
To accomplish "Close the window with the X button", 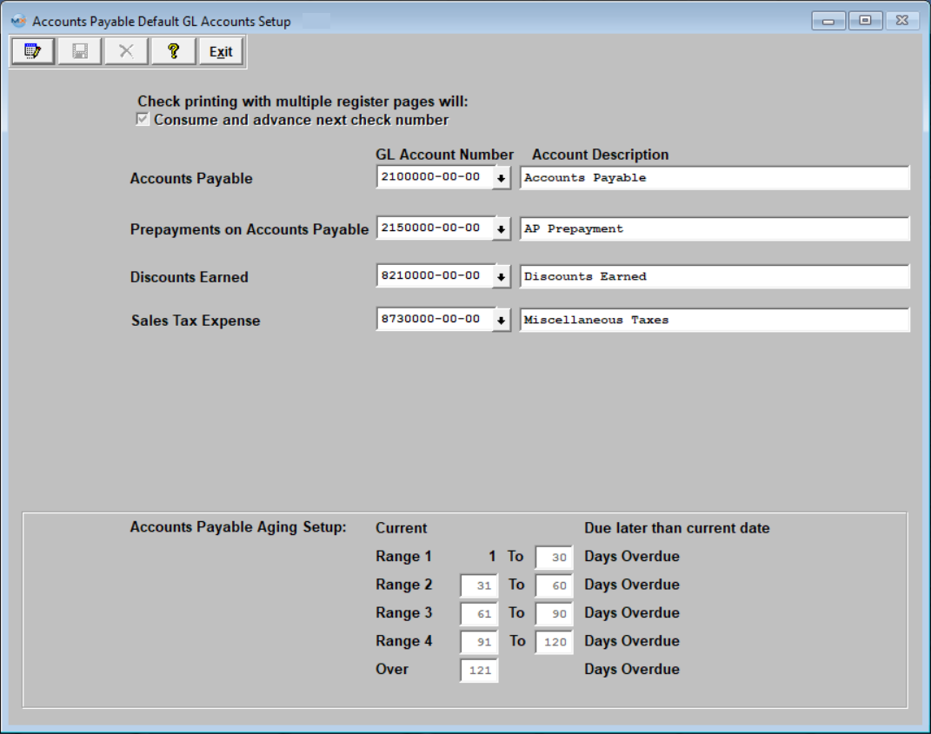I will tap(902, 21).
